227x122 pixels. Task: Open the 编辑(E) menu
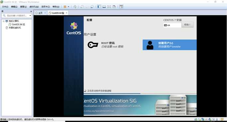(x=14, y=7)
